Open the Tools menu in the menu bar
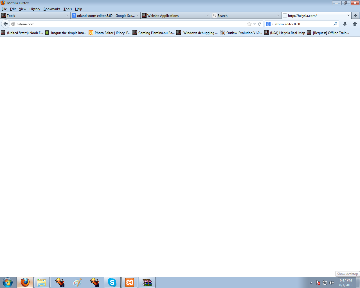Screen dimensions: 360x288 click(67, 9)
